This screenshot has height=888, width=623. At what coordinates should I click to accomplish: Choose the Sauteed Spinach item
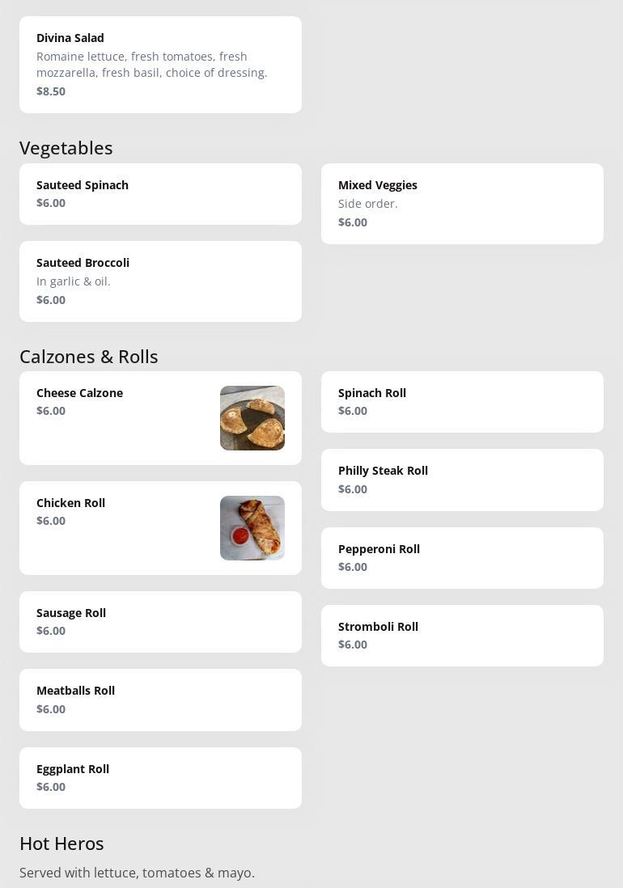(160, 194)
